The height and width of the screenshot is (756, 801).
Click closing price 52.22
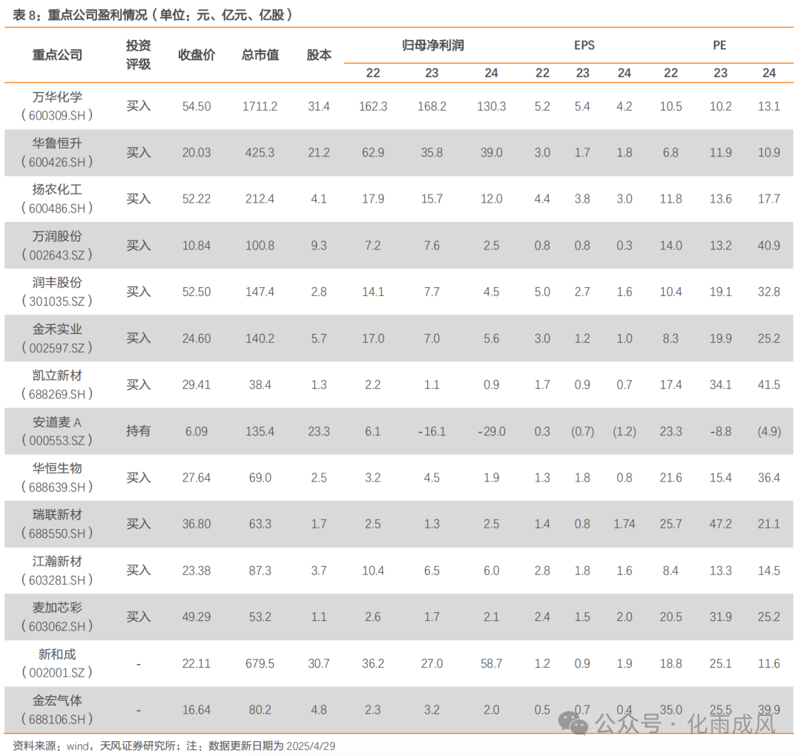point(197,199)
